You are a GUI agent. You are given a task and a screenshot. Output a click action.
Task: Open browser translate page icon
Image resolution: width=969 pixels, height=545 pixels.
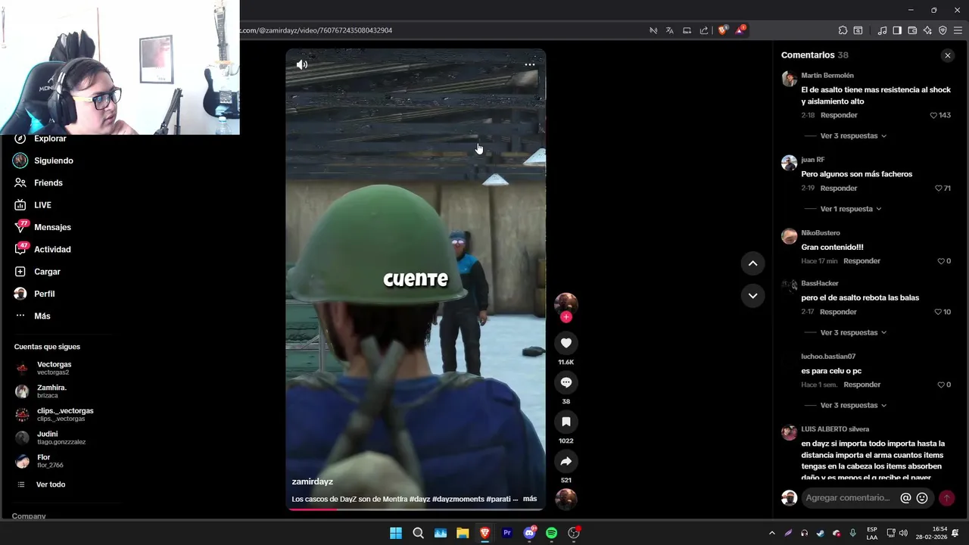coord(670,30)
